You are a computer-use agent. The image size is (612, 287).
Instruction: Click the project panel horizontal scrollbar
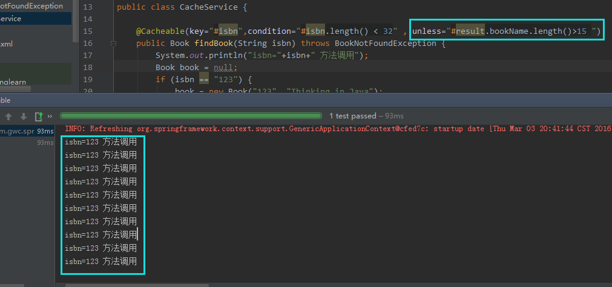pos(16,89)
